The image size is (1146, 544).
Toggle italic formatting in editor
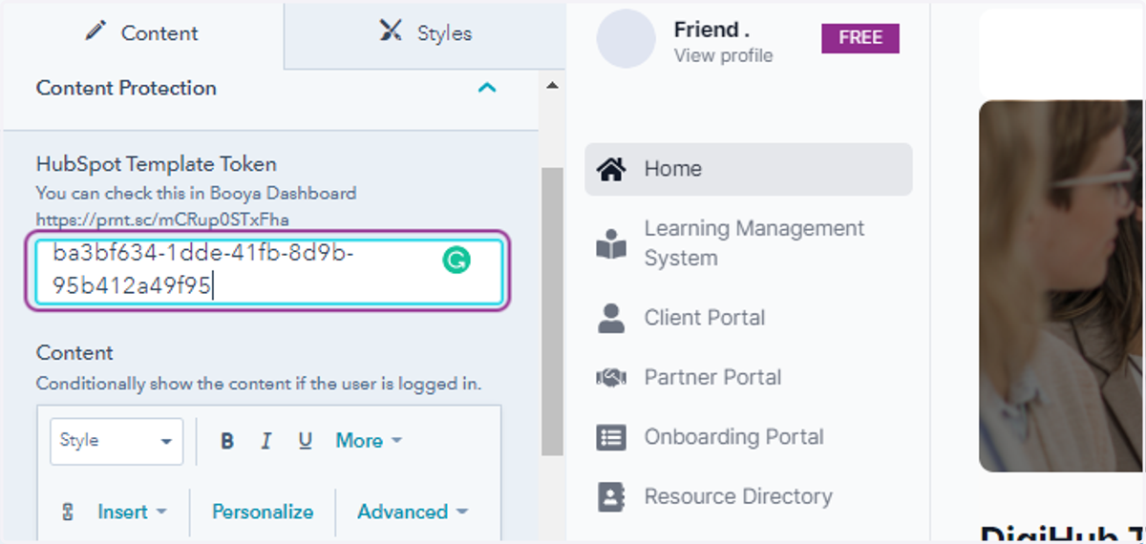pos(266,441)
